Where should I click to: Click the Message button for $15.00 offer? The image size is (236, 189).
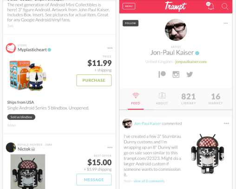tap(94, 180)
